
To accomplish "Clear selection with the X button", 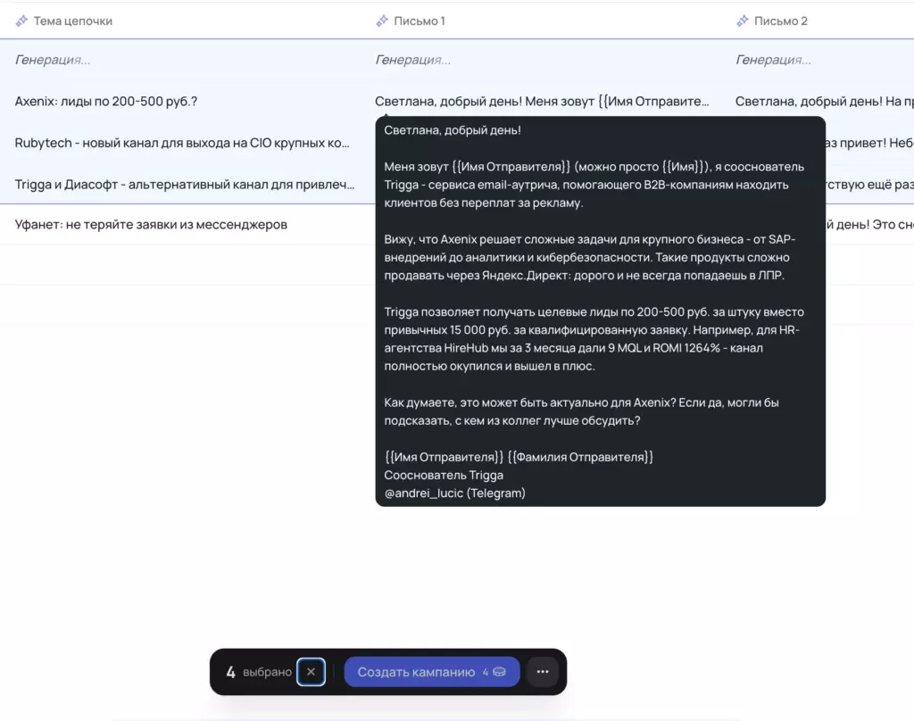I will pos(311,671).
